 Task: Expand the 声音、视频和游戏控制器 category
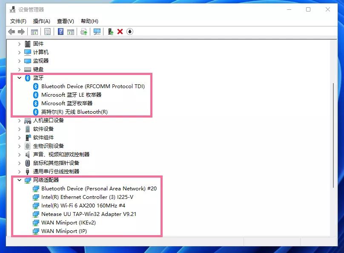pyautogui.click(x=19, y=155)
